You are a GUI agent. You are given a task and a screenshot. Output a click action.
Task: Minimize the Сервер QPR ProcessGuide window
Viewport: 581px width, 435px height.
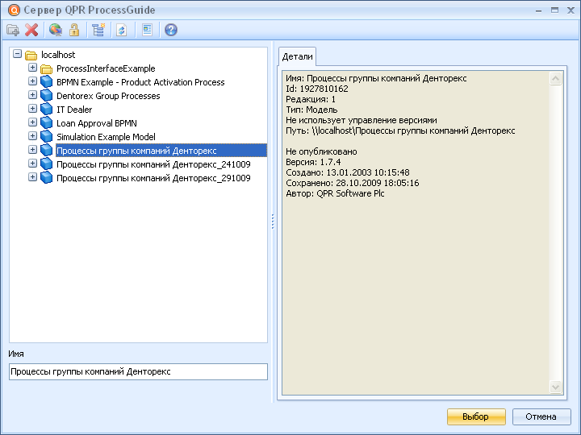pos(538,10)
